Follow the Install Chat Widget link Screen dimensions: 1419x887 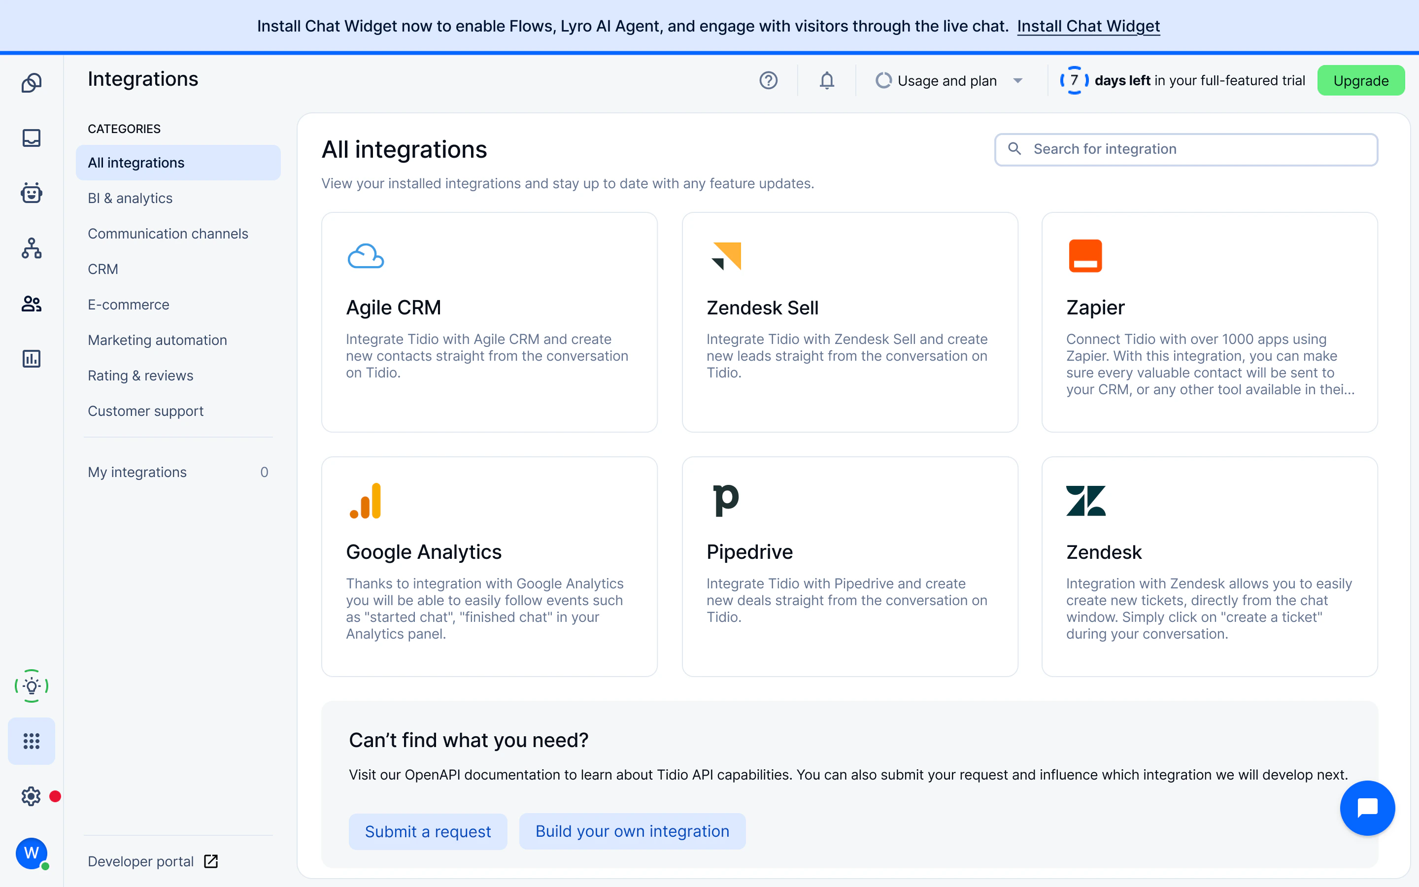(1088, 26)
